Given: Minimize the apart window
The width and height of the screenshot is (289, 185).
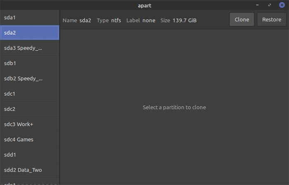Looking at the screenshot, I should [x=257, y=5].
